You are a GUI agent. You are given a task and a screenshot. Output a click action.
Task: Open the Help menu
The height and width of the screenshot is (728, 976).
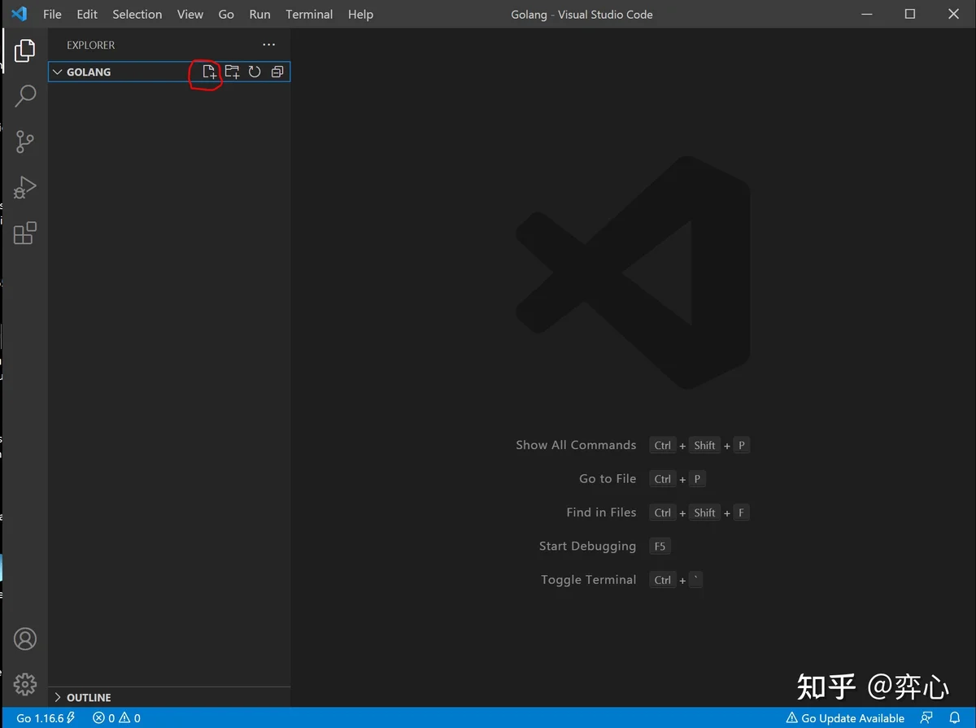pos(360,14)
